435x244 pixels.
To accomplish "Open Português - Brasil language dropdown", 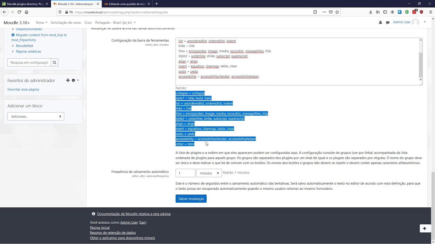I will pyautogui.click(x=115, y=22).
